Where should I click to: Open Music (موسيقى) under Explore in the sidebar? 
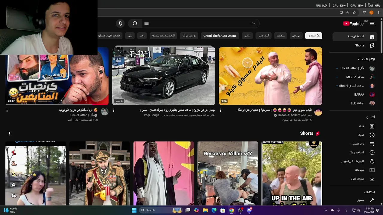355,200
